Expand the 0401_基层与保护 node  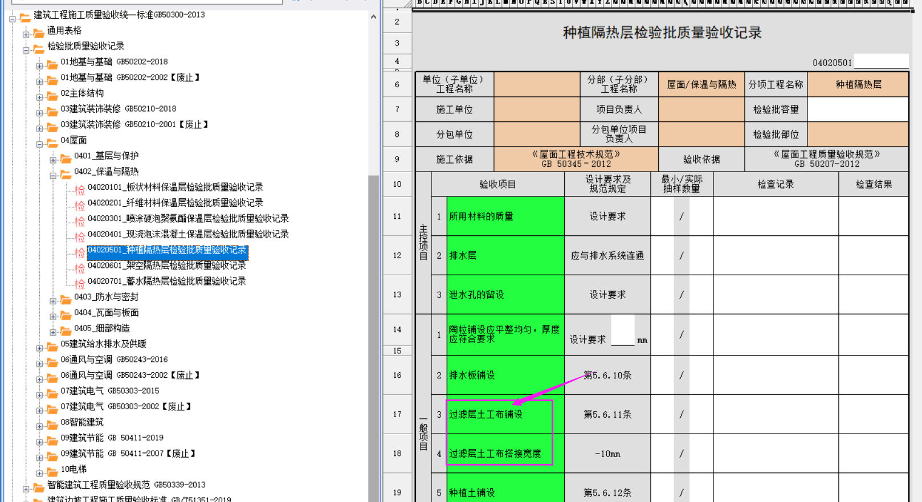click(x=53, y=160)
